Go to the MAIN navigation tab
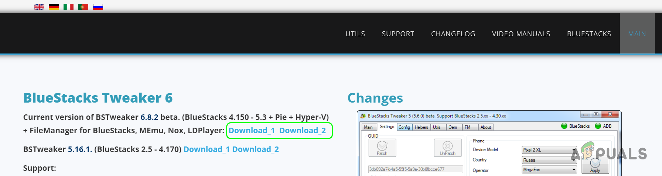 (x=637, y=34)
